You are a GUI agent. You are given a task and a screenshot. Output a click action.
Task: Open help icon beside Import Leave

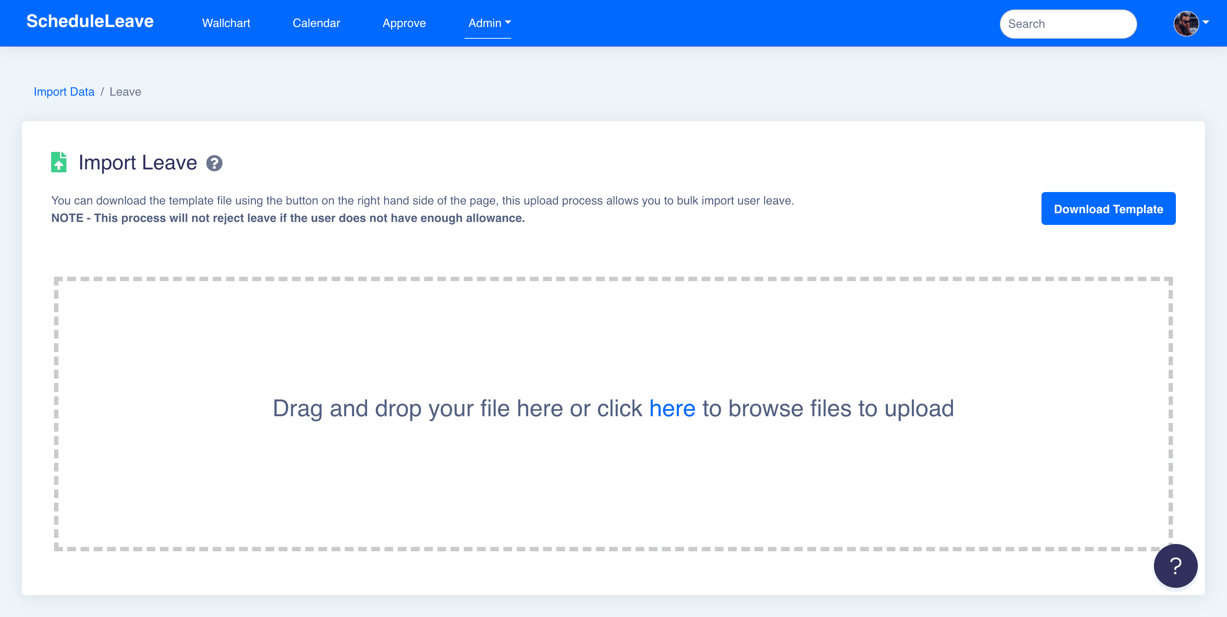pos(214,163)
